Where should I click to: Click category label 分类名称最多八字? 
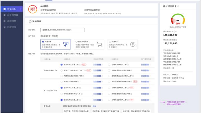(50, 70)
